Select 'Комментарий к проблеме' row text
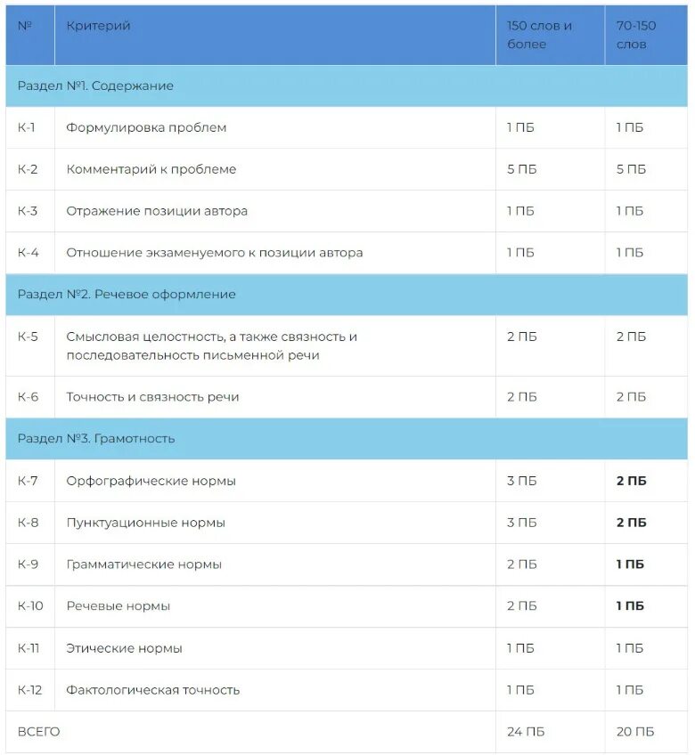Image resolution: width=695 pixels, height=755 pixels. click(151, 169)
